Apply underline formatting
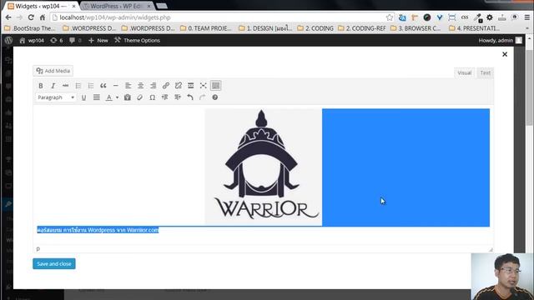Image resolution: width=534 pixels, height=300 pixels. [x=83, y=97]
